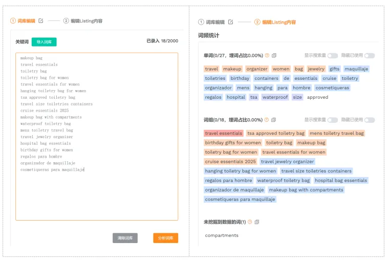Open the help icon next to 未挖掘到数据的词(1)
The image size is (390, 261).
pyautogui.click(x=250, y=222)
